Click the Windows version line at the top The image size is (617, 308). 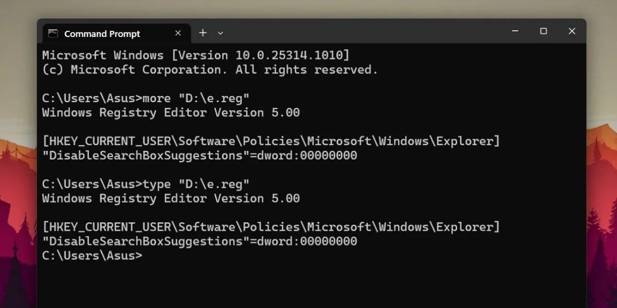(x=195, y=55)
